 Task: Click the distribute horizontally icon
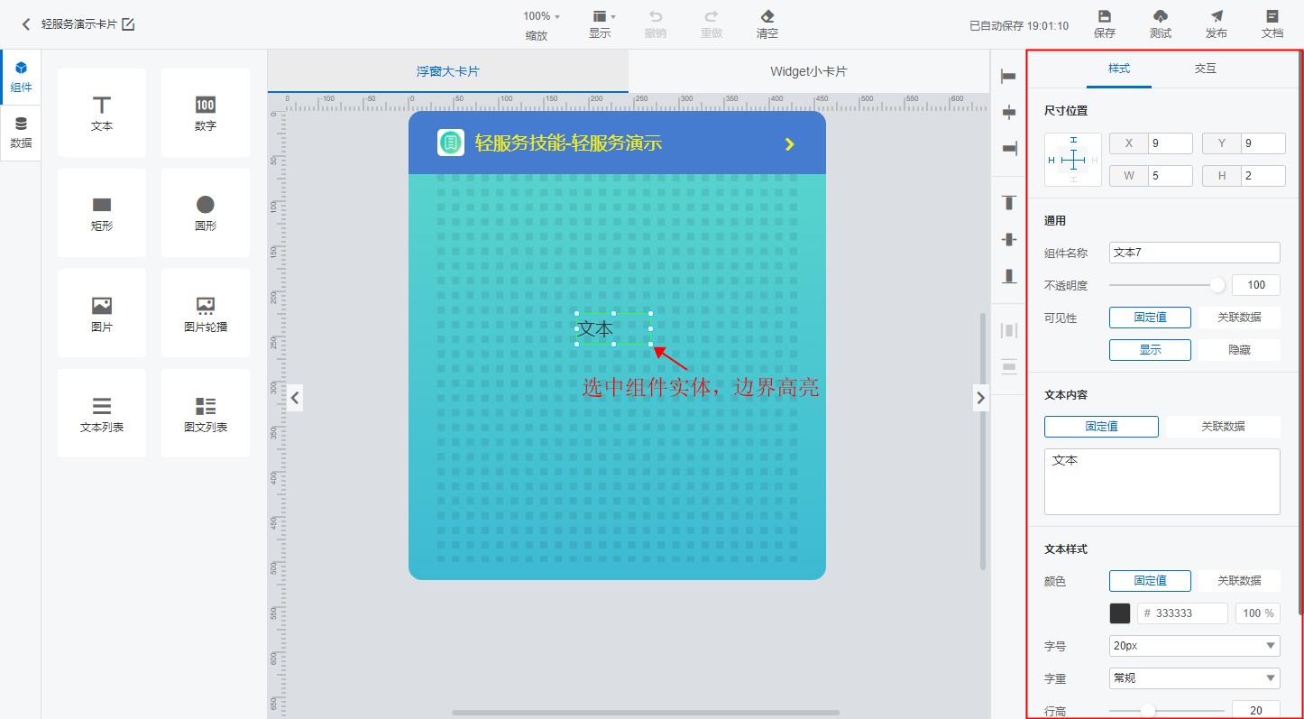(x=1009, y=330)
